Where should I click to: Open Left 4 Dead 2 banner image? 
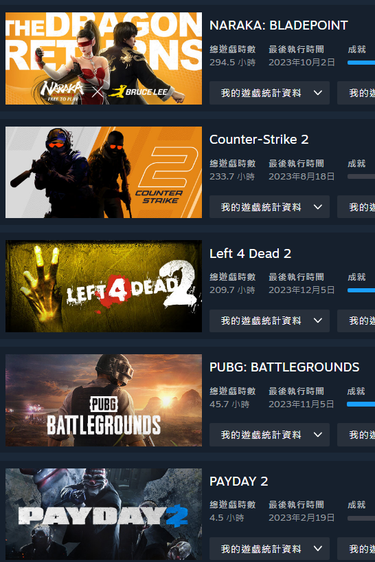pyautogui.click(x=104, y=286)
